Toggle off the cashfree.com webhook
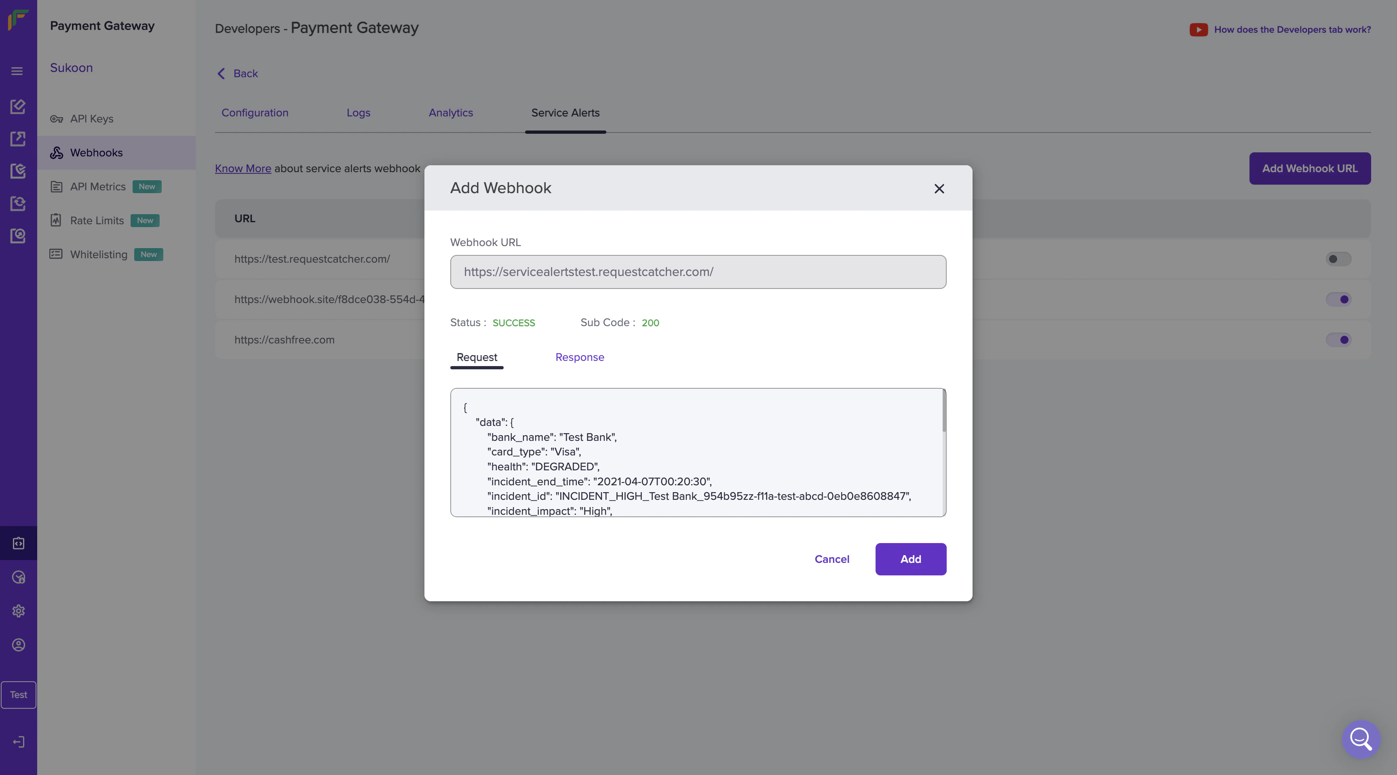The height and width of the screenshot is (775, 1397). [1338, 340]
